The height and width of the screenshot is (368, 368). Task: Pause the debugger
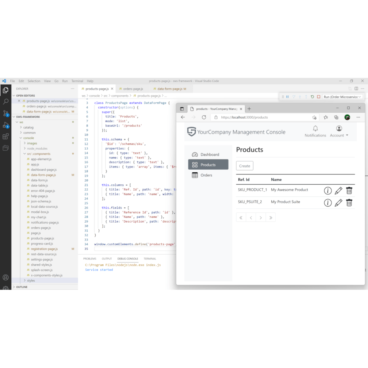tap(287, 97)
